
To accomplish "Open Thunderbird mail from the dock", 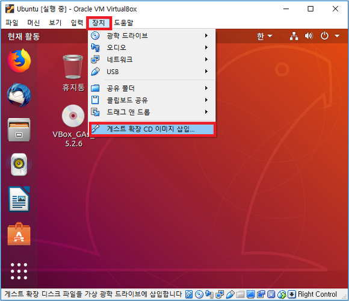I will pyautogui.click(x=19, y=95).
